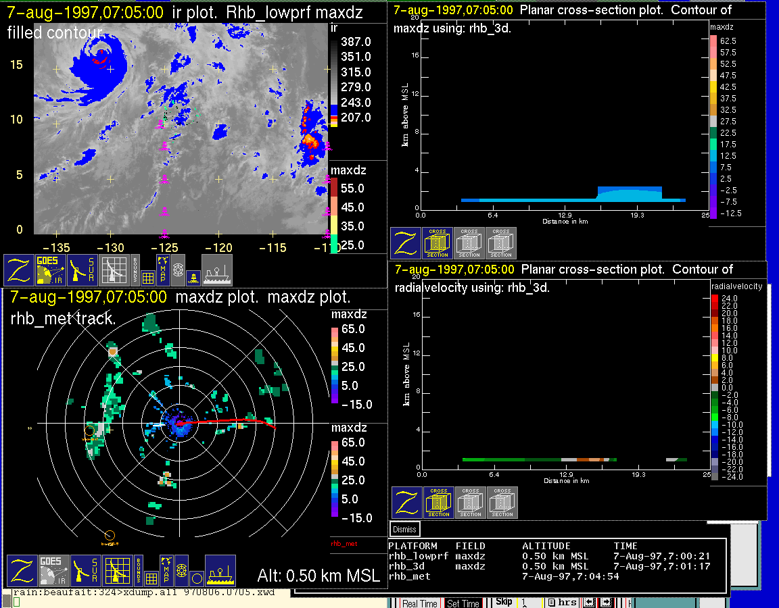Select the blue ship track icon in the maxdz window
This screenshot has height=608, width=779.
coord(220,571)
